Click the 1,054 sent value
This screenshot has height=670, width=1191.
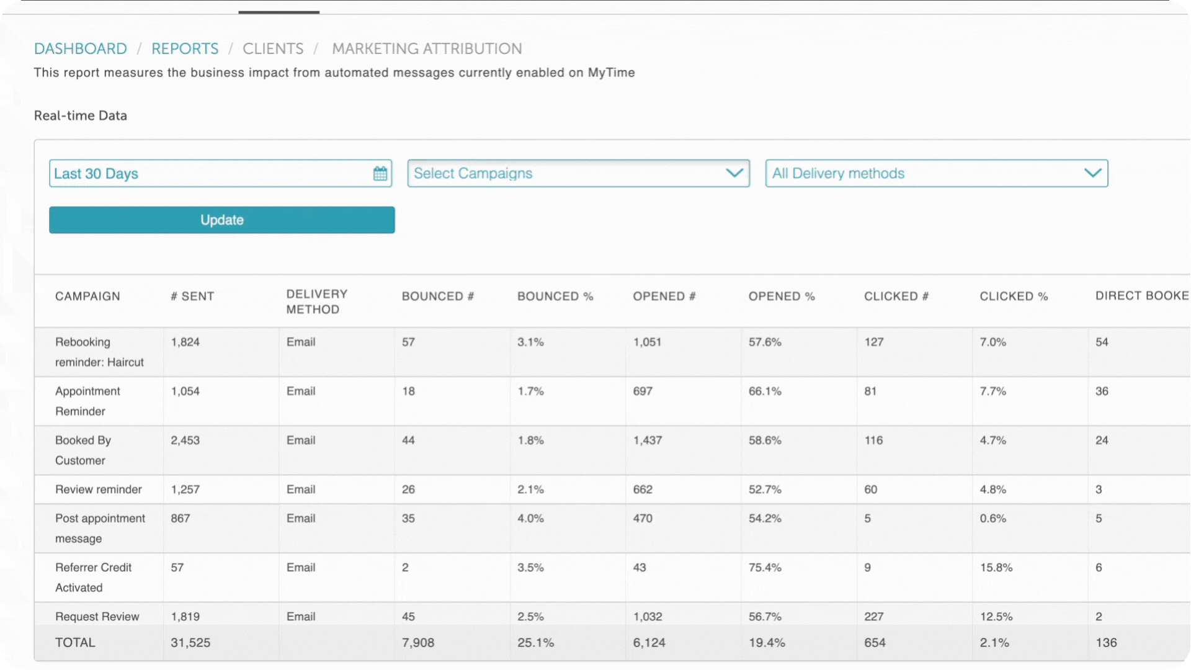click(185, 391)
